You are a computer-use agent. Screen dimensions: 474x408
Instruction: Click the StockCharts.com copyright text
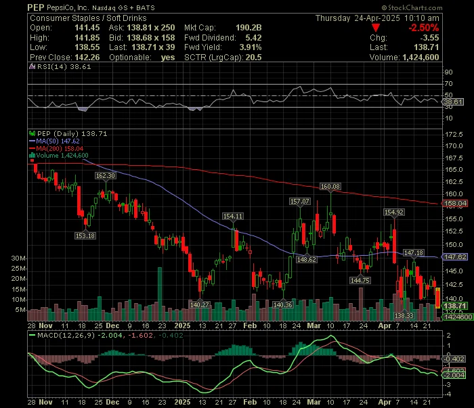tap(412, 7)
